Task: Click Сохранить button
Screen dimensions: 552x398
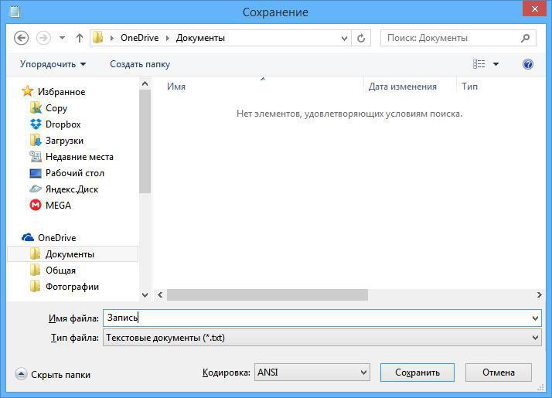Action: [417, 372]
